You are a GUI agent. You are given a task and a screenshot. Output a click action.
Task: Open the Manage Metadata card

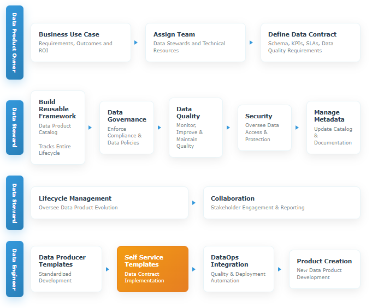coord(333,128)
